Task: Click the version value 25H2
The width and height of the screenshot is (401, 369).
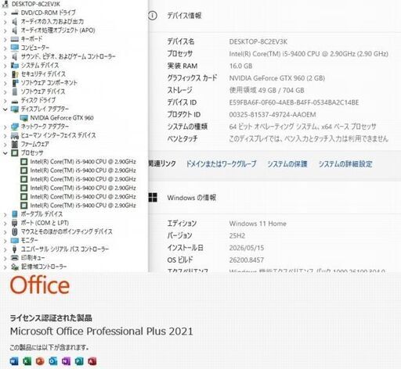Action: (237, 235)
